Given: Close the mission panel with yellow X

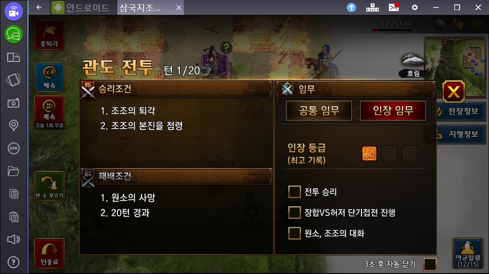Looking at the screenshot, I should [453, 92].
